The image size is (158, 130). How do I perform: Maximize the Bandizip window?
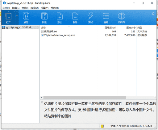click(x=143, y=3)
